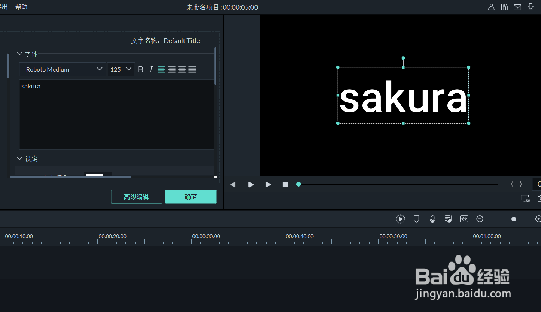
Task: Toggle bold text formatting
Action: pos(141,69)
